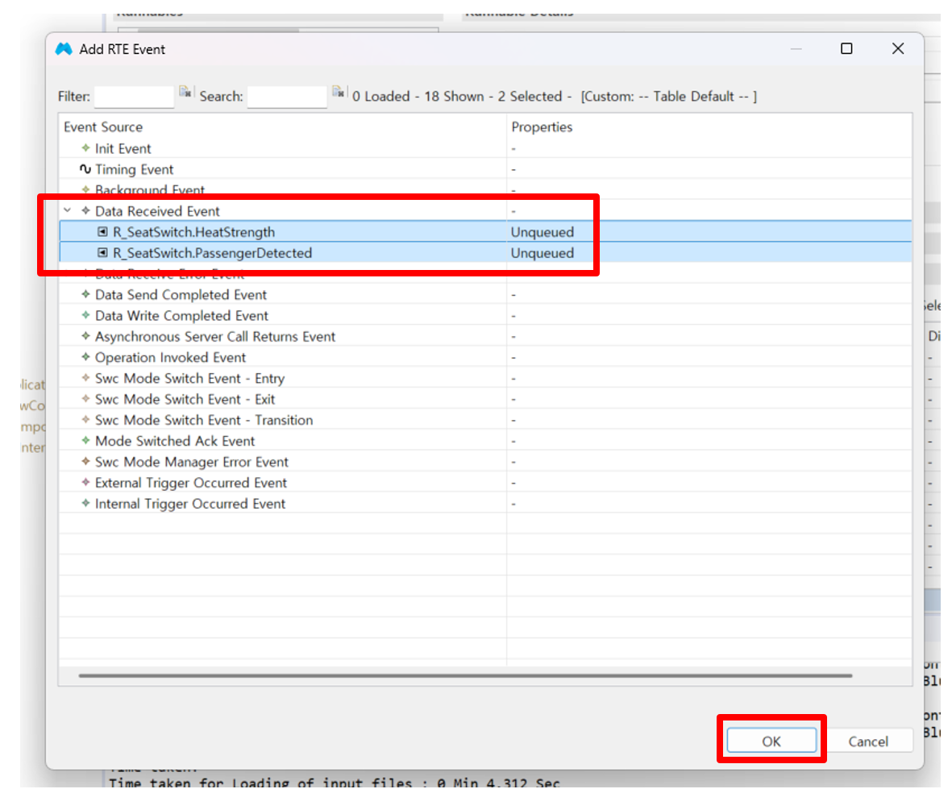Select External Trigger Occurred Event
The image size is (952, 789).
click(190, 483)
